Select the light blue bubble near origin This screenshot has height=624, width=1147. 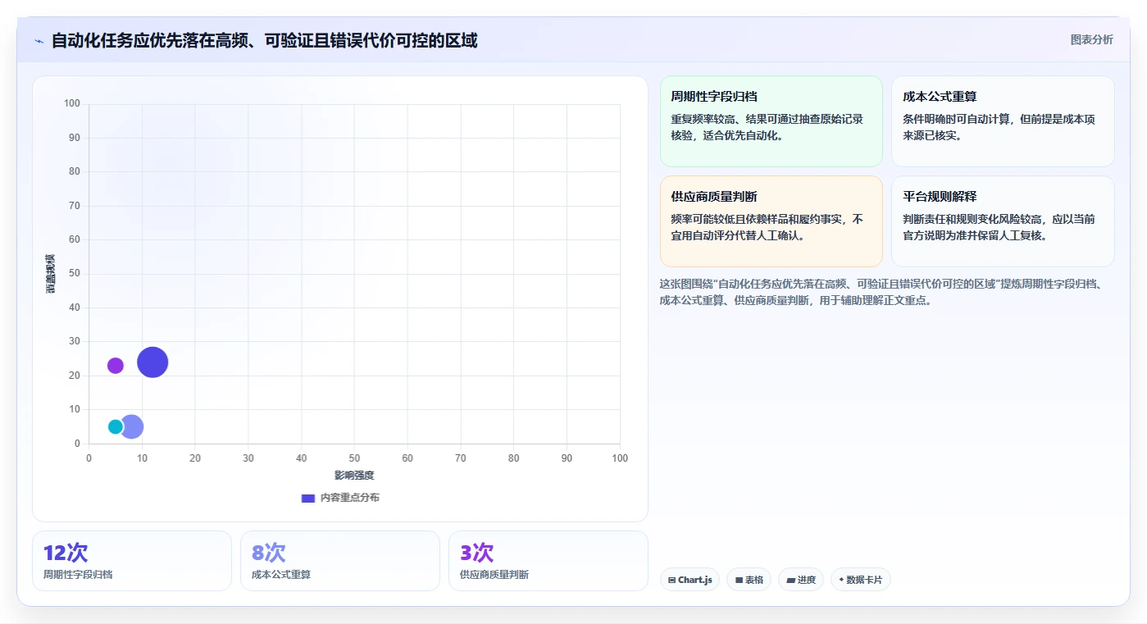132,426
